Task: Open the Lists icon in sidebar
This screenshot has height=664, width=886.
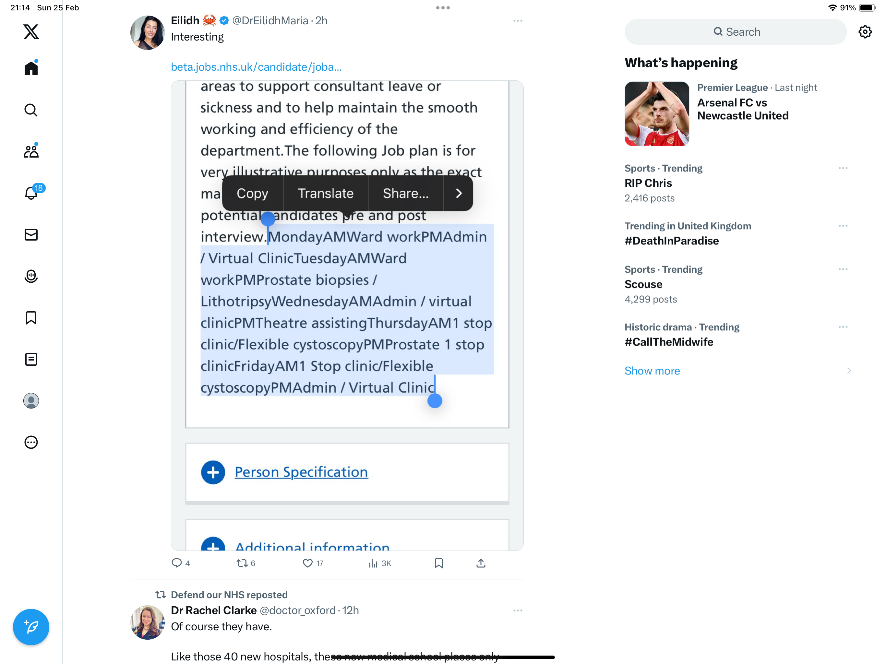Action: pos(31,359)
